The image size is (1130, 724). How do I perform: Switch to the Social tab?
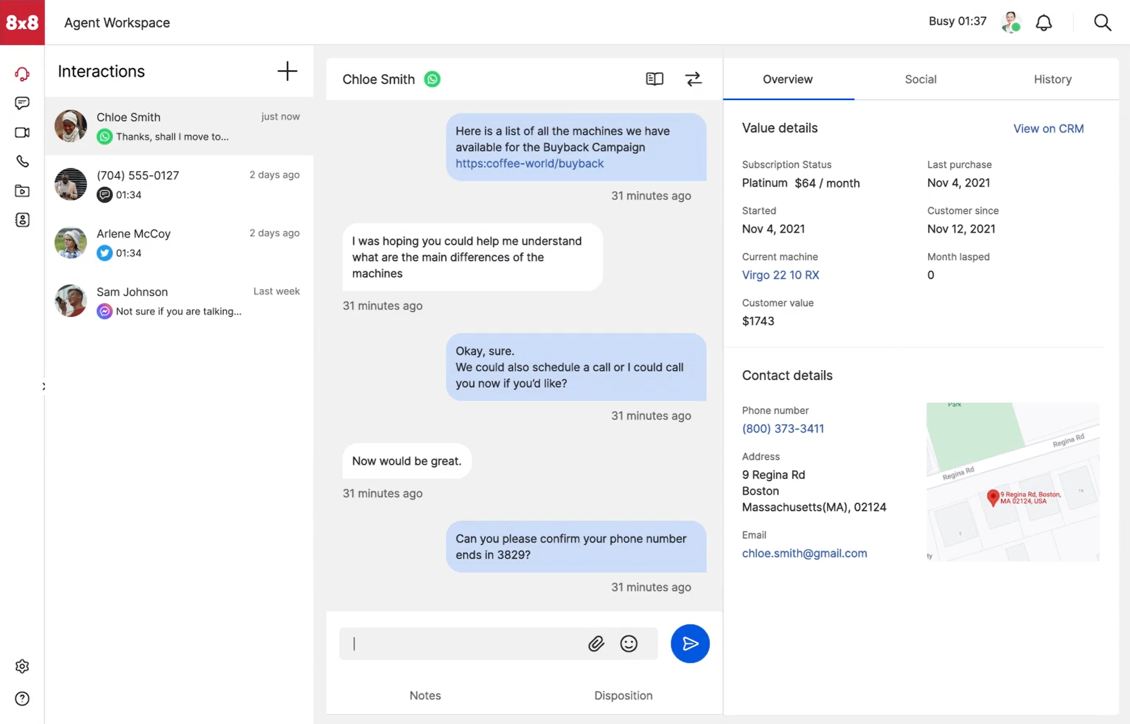[919, 79]
